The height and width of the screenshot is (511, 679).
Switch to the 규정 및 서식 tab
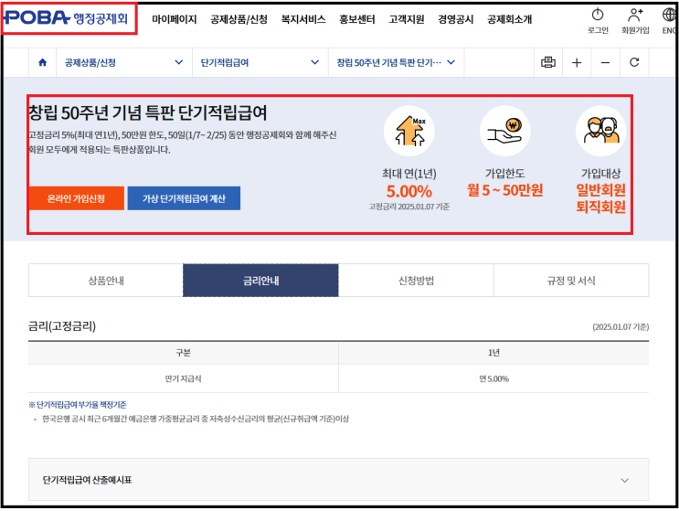point(571,281)
